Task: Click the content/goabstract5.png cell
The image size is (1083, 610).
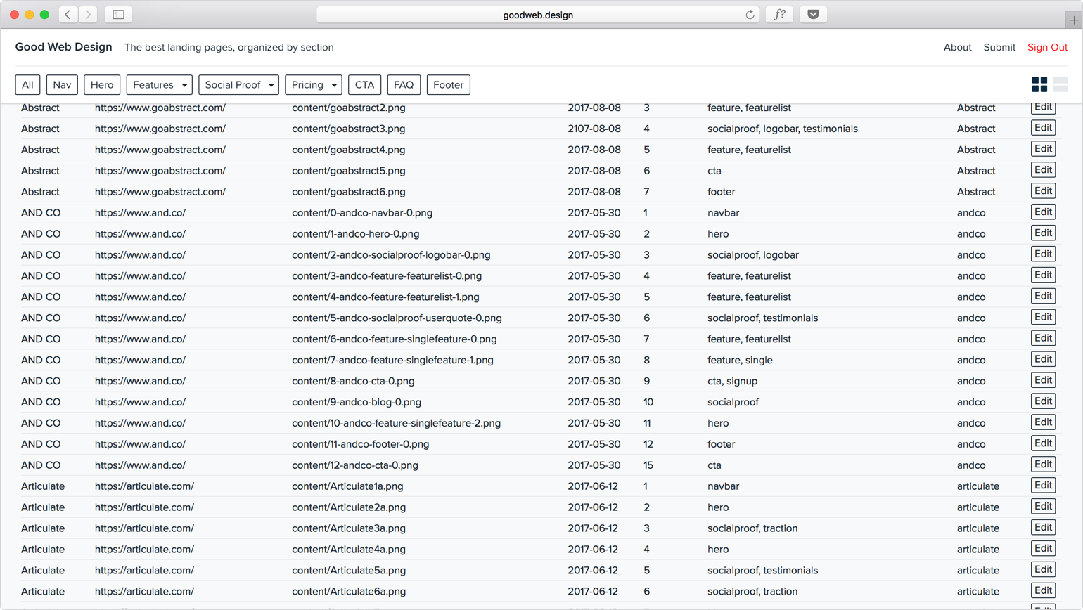Action: tap(348, 171)
